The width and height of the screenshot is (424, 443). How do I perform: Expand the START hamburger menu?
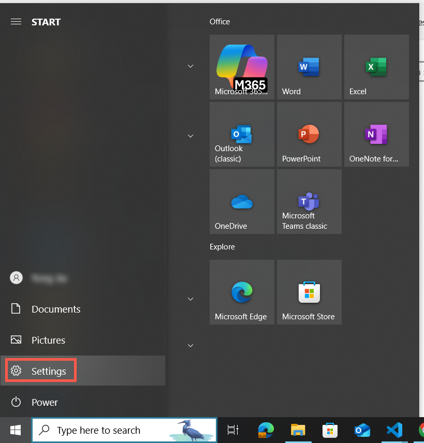click(16, 22)
